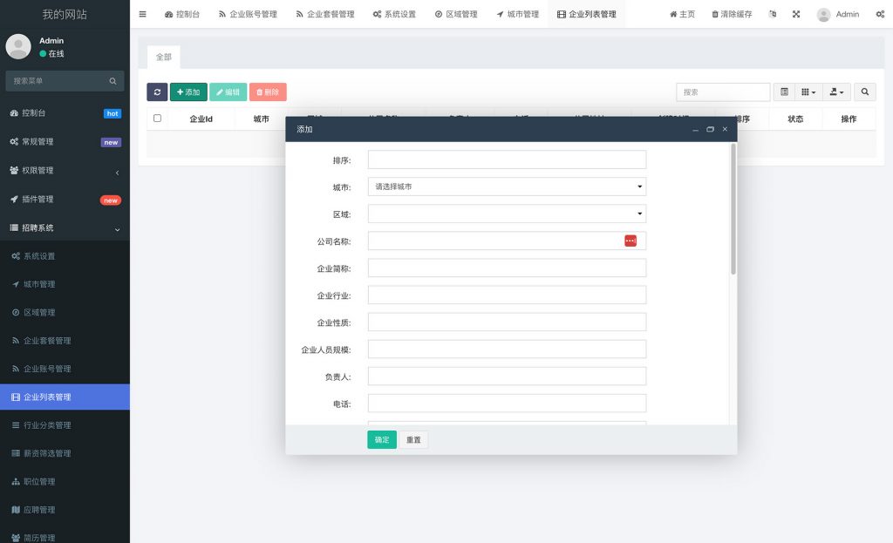Click the magnifier search icon near the search box
This screenshot has width=893, height=543.
tap(864, 92)
